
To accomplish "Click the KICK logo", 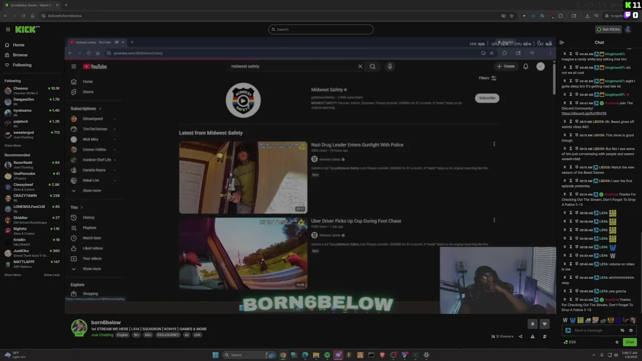I will click(27, 30).
